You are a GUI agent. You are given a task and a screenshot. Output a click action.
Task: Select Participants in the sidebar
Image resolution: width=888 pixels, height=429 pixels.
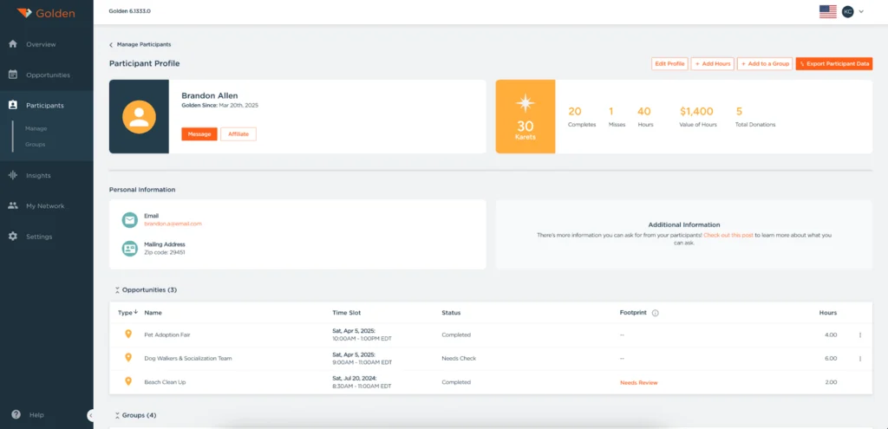[x=45, y=105]
